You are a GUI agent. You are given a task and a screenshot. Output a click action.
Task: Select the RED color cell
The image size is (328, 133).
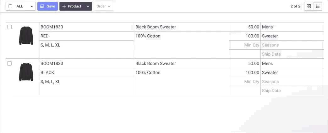87,36
